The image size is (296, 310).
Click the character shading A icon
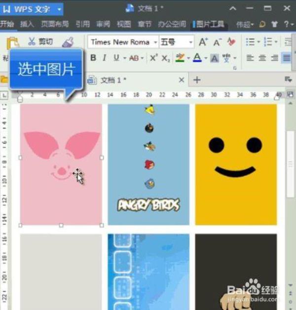[215, 58]
